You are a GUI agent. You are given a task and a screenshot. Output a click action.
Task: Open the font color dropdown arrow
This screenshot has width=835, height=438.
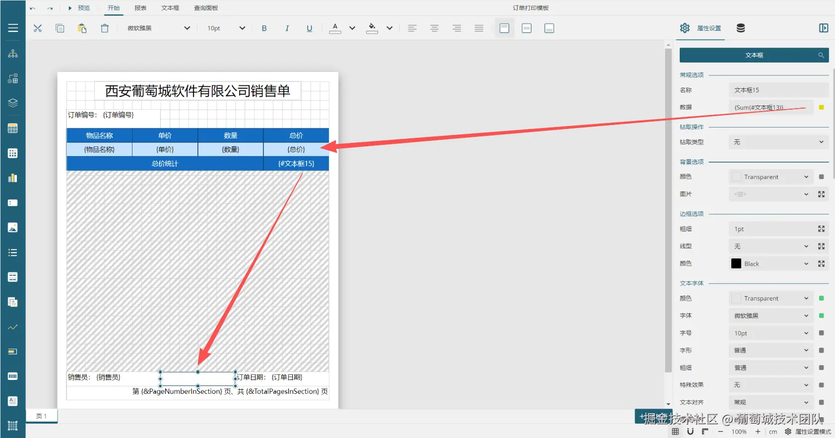[352, 28]
